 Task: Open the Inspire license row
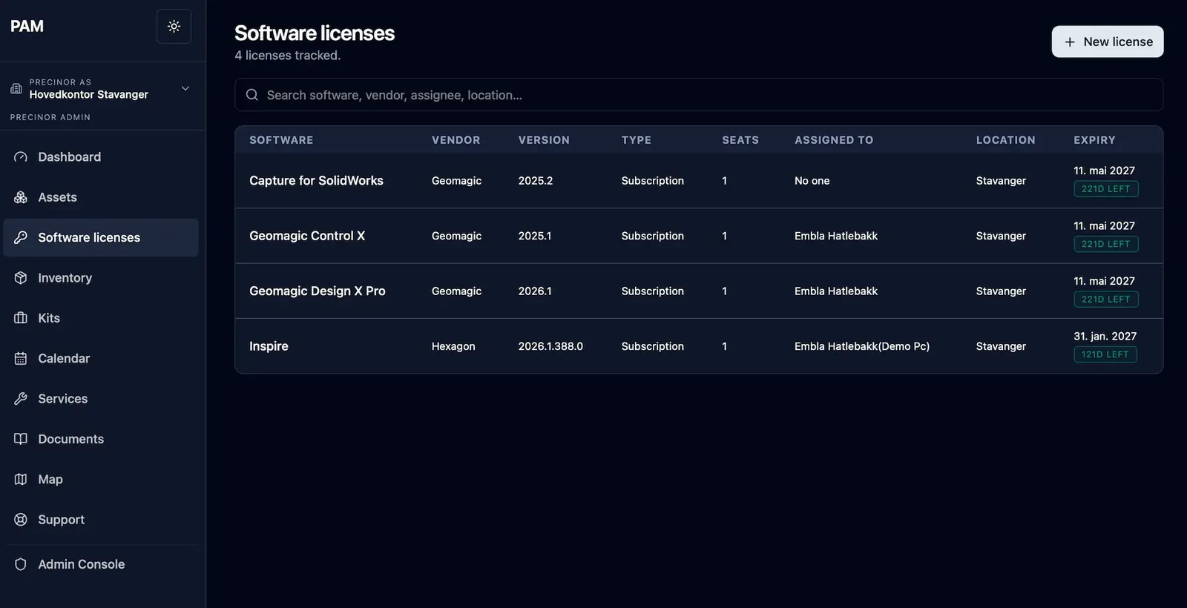699,346
